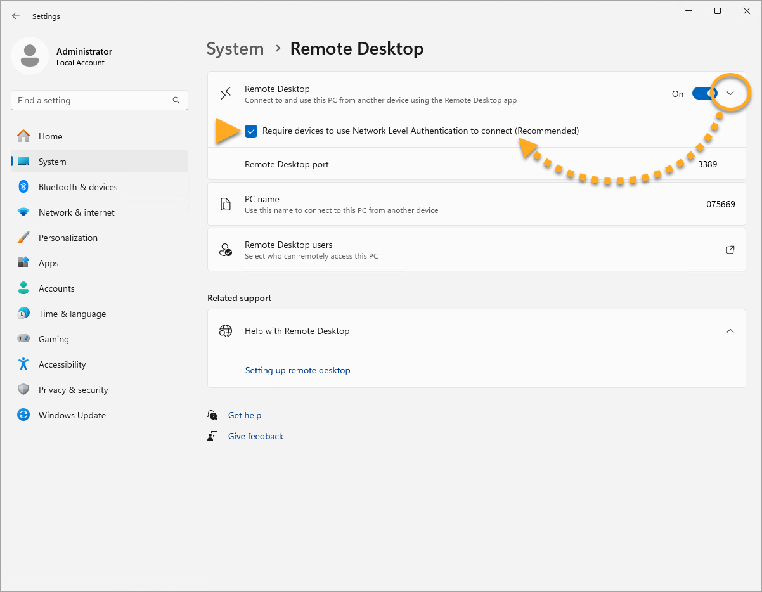Click the Bluetooth & devices icon
Viewport: 762px width, 592px height.
23,187
